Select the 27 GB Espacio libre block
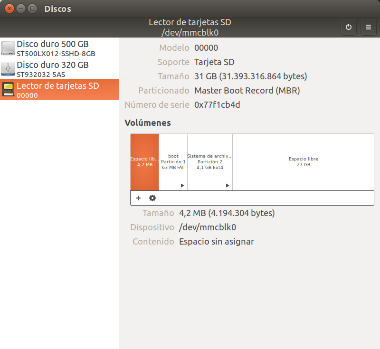Screen dimensions: 380x349 (x=303, y=162)
